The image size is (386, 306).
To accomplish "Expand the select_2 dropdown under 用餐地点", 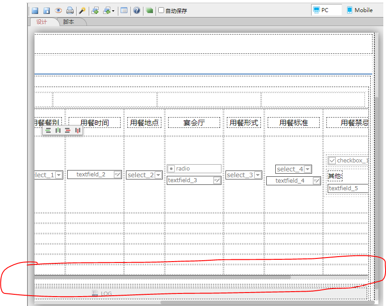I will [158, 175].
